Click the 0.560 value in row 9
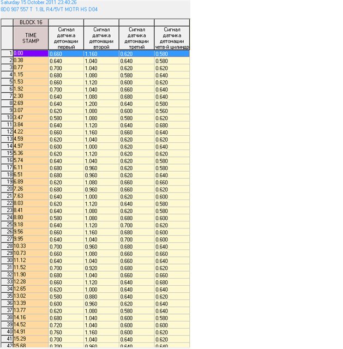This screenshot has height=349, width=343. [172, 111]
